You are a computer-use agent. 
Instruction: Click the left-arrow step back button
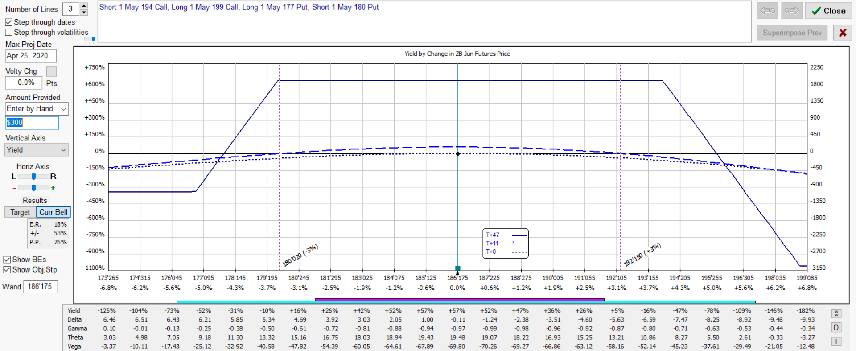coord(767,11)
